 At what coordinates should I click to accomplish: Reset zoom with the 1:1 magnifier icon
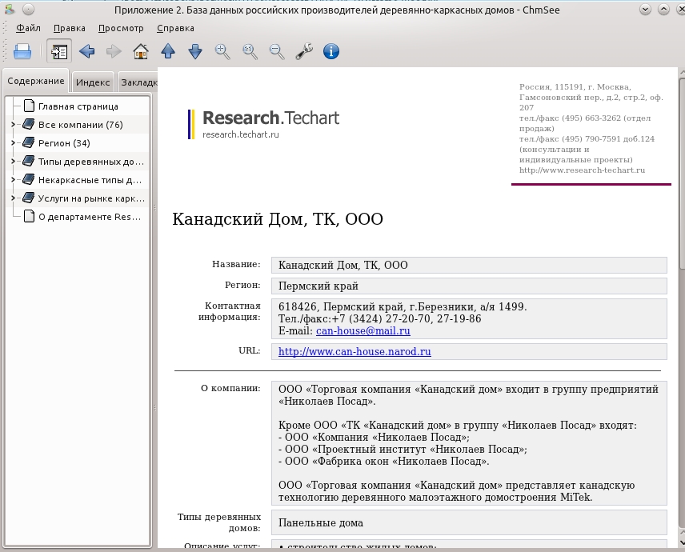250,51
